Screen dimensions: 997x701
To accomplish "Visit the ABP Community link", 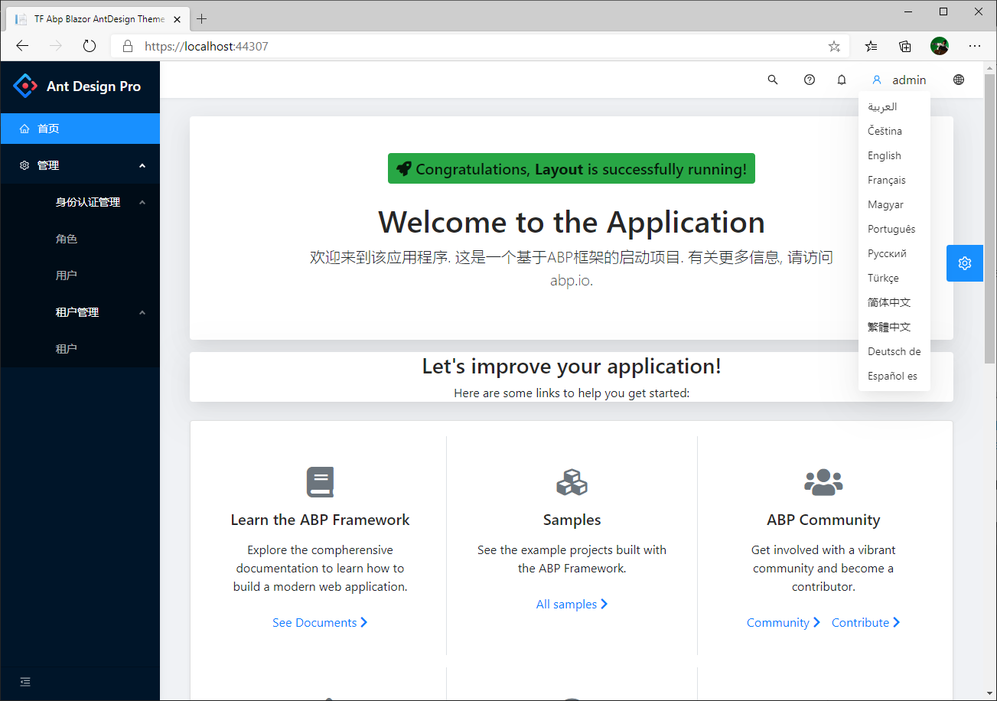I will [778, 622].
